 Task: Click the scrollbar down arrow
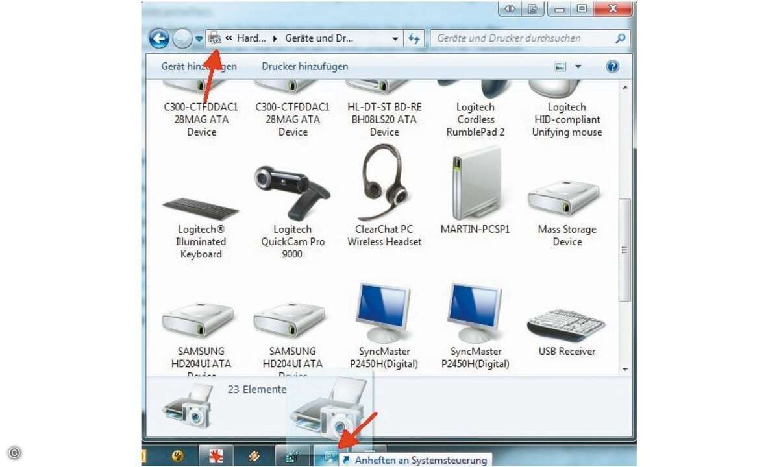pyautogui.click(x=624, y=369)
